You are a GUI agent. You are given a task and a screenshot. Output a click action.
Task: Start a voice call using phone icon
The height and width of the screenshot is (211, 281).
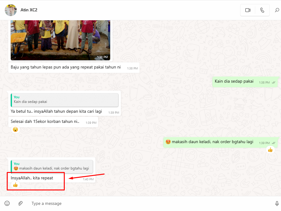262,10
